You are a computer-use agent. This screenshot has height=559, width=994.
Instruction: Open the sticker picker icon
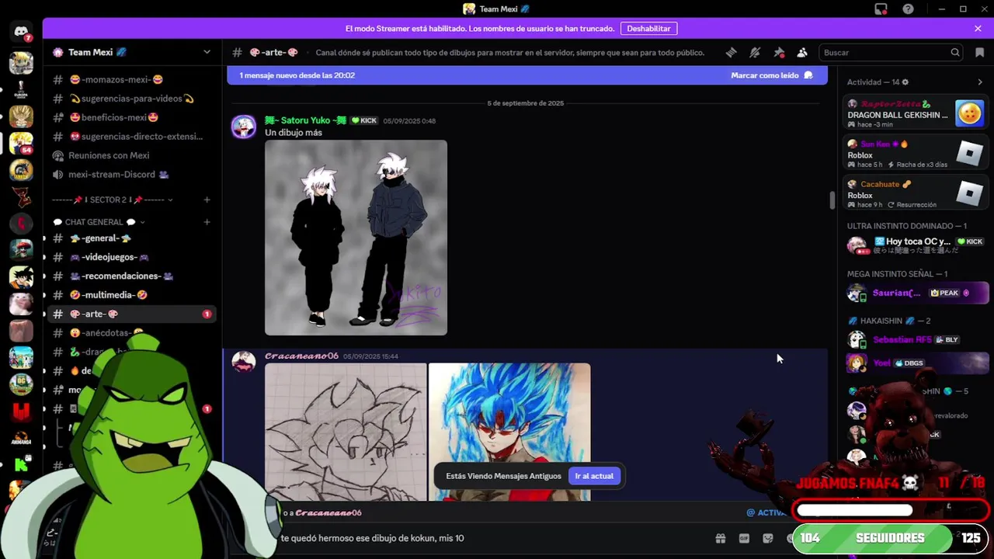pyautogui.click(x=768, y=538)
